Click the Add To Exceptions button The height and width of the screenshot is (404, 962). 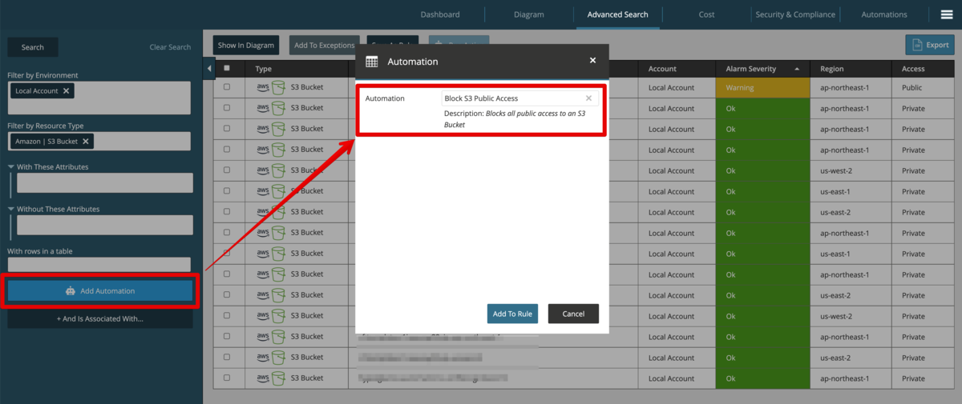pos(325,46)
